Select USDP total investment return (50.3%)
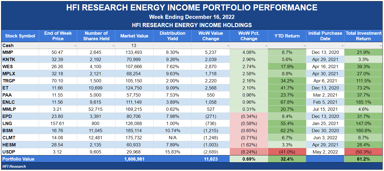 coord(363,152)
